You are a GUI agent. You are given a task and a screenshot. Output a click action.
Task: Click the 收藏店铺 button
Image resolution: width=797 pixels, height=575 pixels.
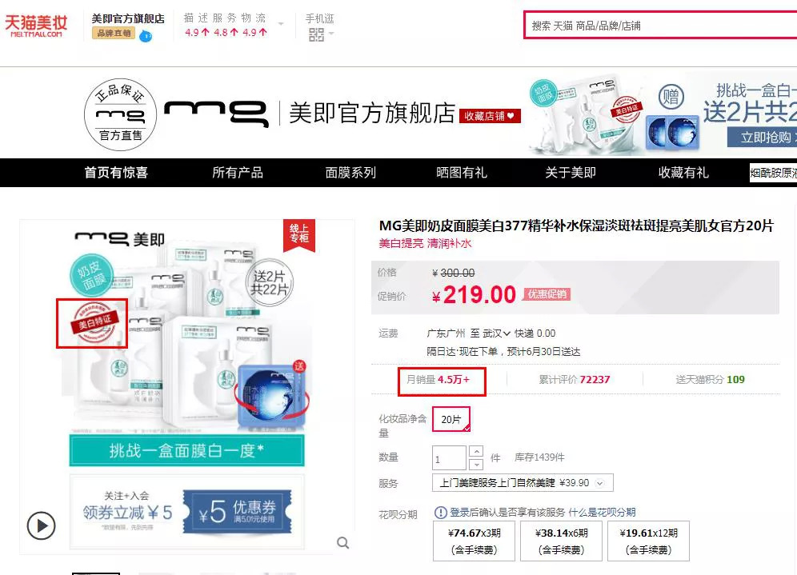click(x=490, y=116)
